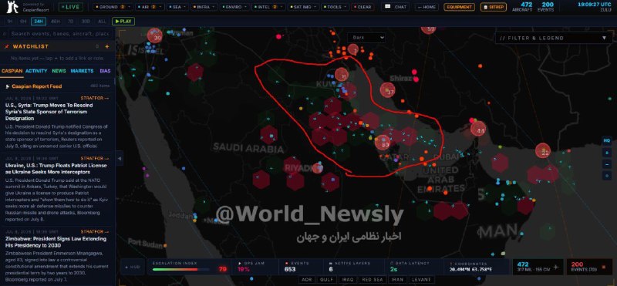
Task: Click the Escalation Index progress bar
Action: point(180,270)
